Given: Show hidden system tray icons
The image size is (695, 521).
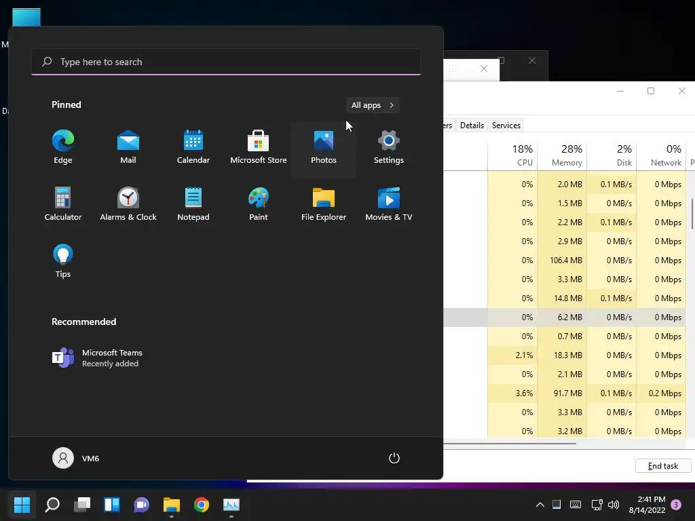Looking at the screenshot, I should pos(540,505).
